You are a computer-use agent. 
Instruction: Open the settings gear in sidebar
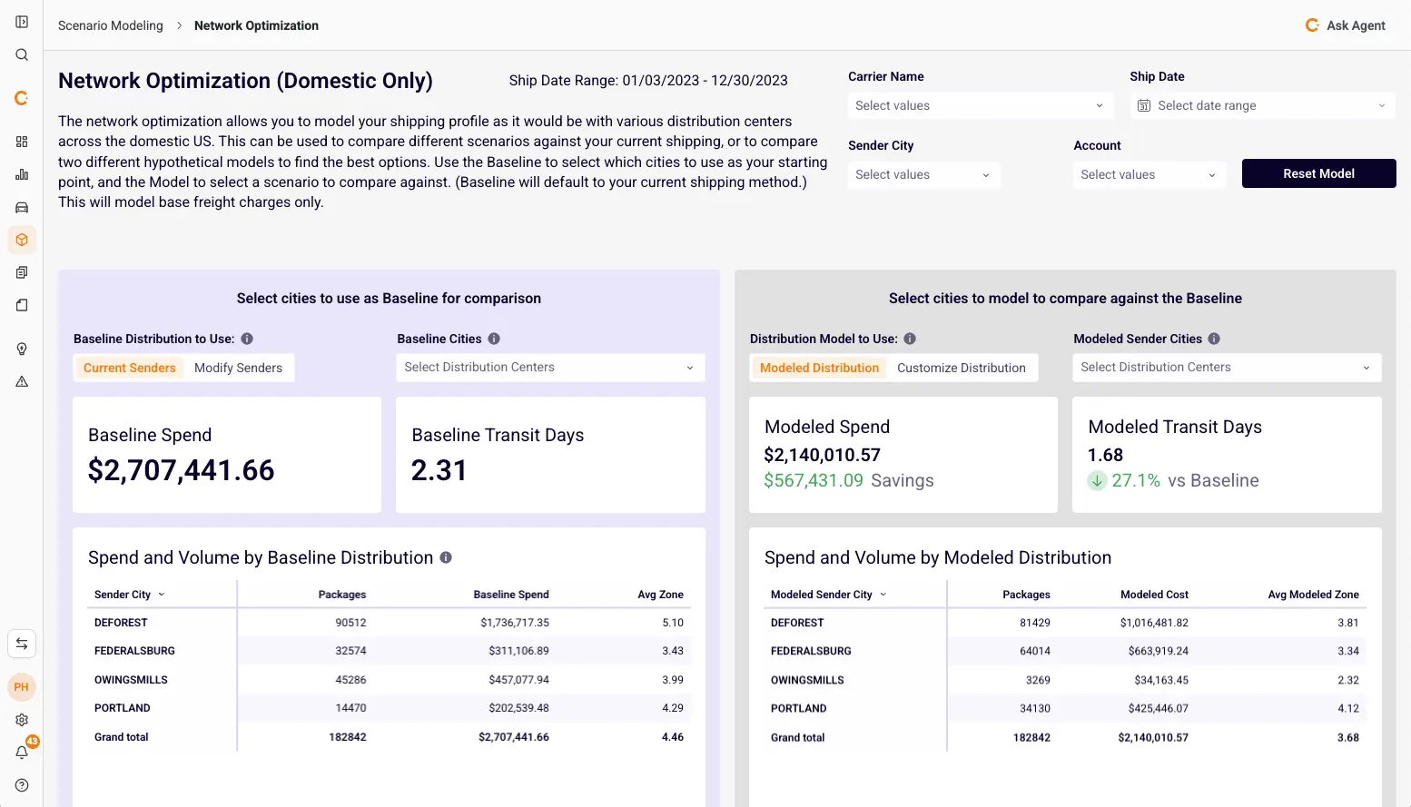coord(22,720)
